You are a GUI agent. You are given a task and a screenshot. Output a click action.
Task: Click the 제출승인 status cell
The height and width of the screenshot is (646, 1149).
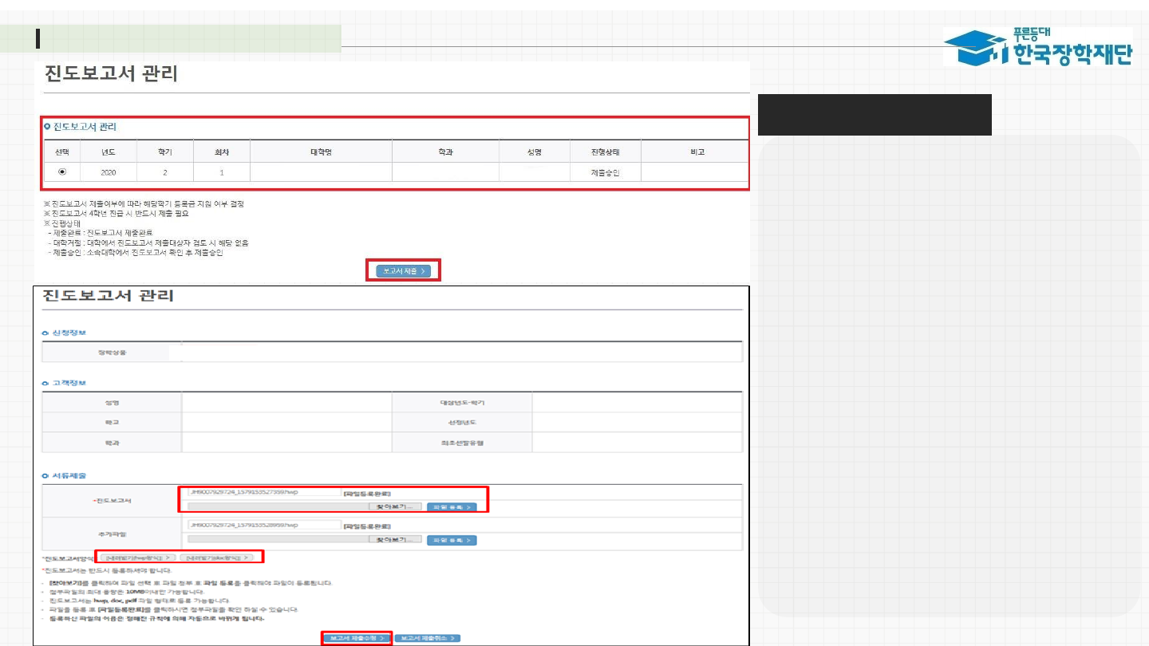[605, 172]
